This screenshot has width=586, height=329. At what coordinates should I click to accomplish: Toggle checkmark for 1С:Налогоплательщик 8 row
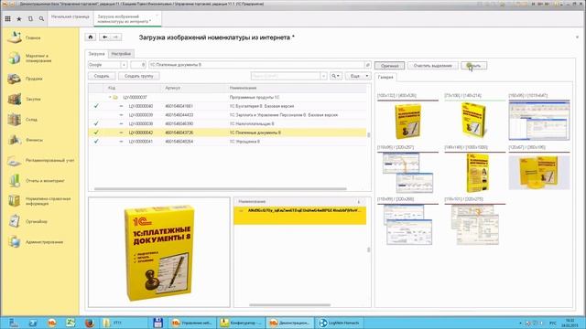tap(96, 123)
